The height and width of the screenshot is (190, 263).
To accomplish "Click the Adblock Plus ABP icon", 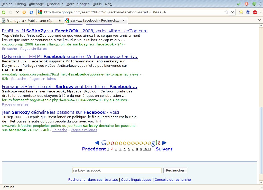I will [255, 12].
